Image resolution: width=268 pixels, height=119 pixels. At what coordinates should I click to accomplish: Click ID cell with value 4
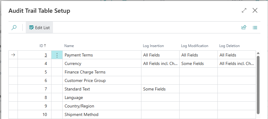[35, 63]
